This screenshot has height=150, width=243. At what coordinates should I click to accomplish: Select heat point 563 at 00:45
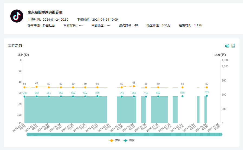click(61, 96)
